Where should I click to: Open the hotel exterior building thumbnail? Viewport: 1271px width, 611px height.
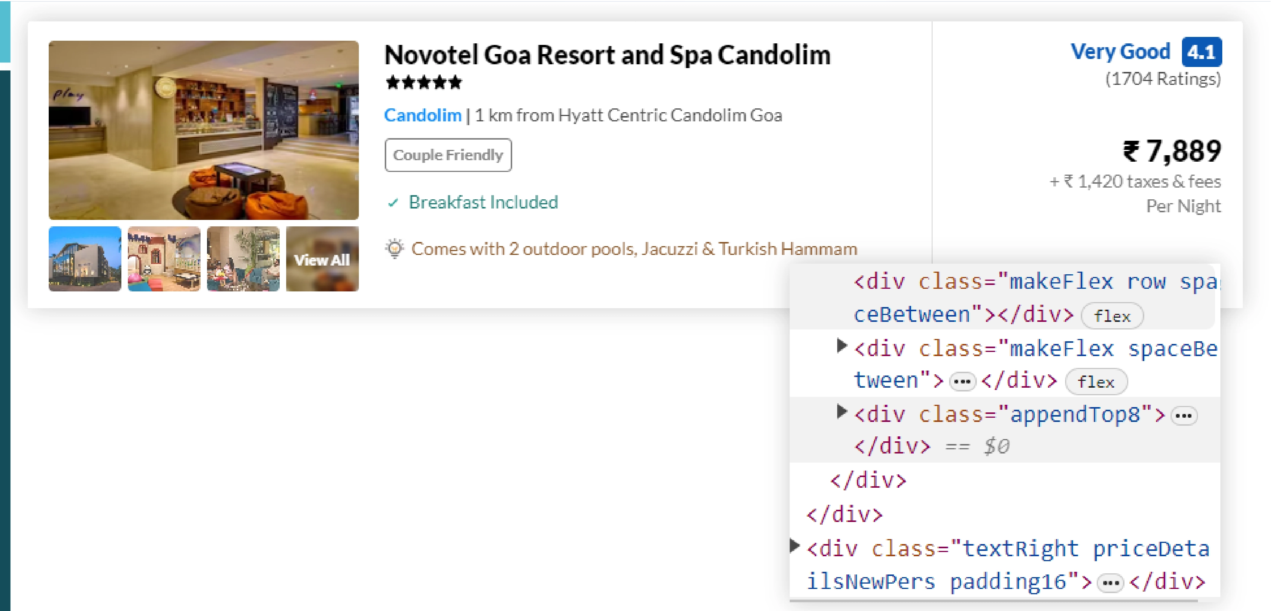(x=85, y=259)
